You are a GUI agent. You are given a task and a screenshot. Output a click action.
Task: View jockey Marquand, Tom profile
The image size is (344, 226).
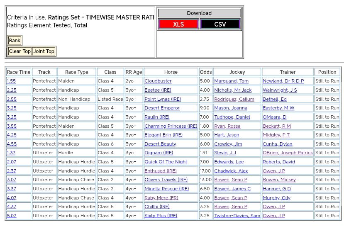coord(231,81)
